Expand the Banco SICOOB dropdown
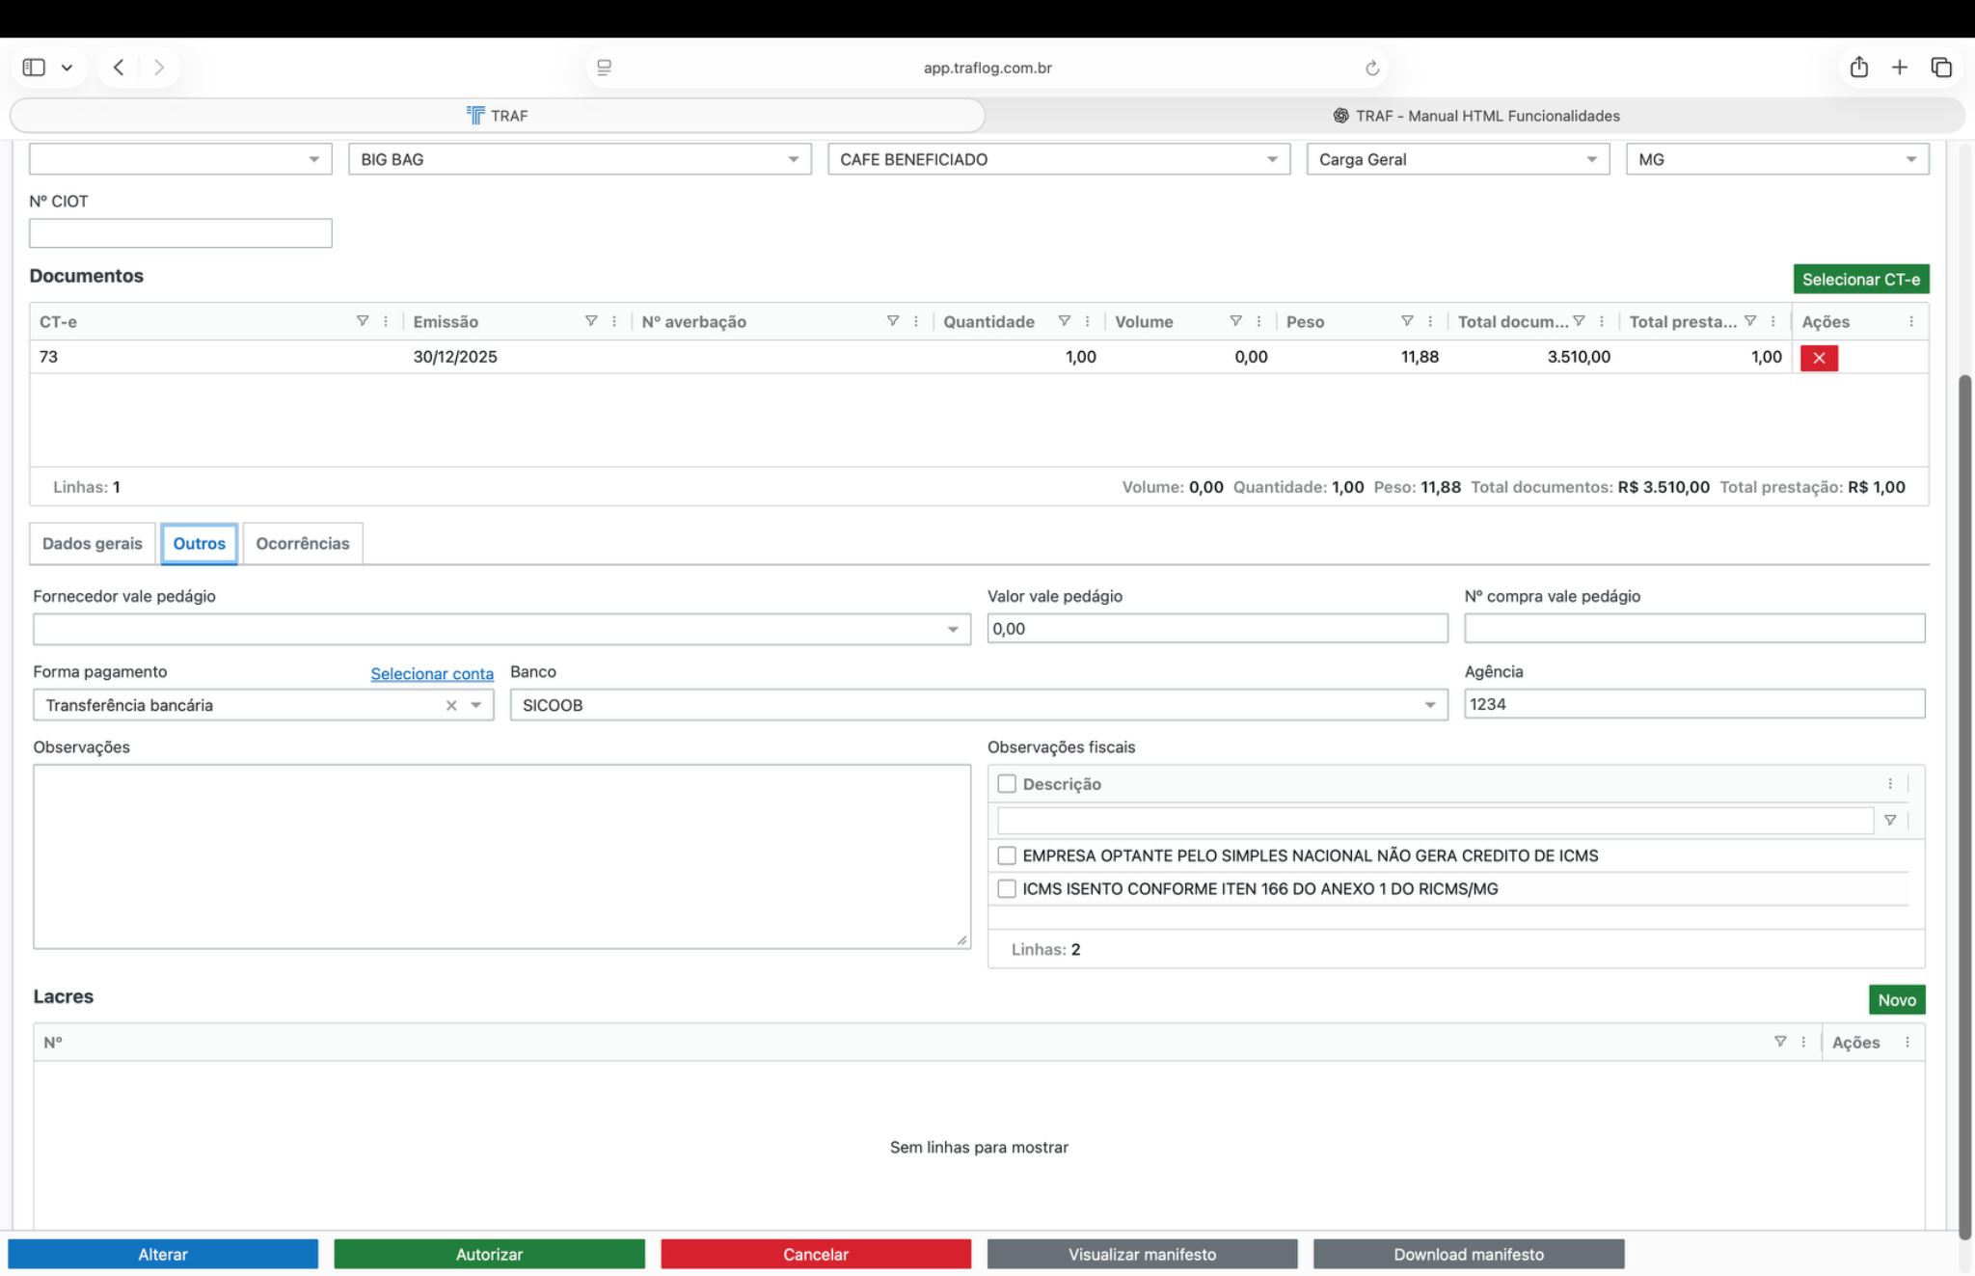 (1430, 705)
